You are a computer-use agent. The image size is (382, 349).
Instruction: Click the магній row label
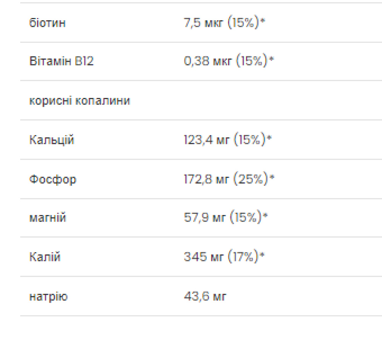pyautogui.click(x=48, y=218)
